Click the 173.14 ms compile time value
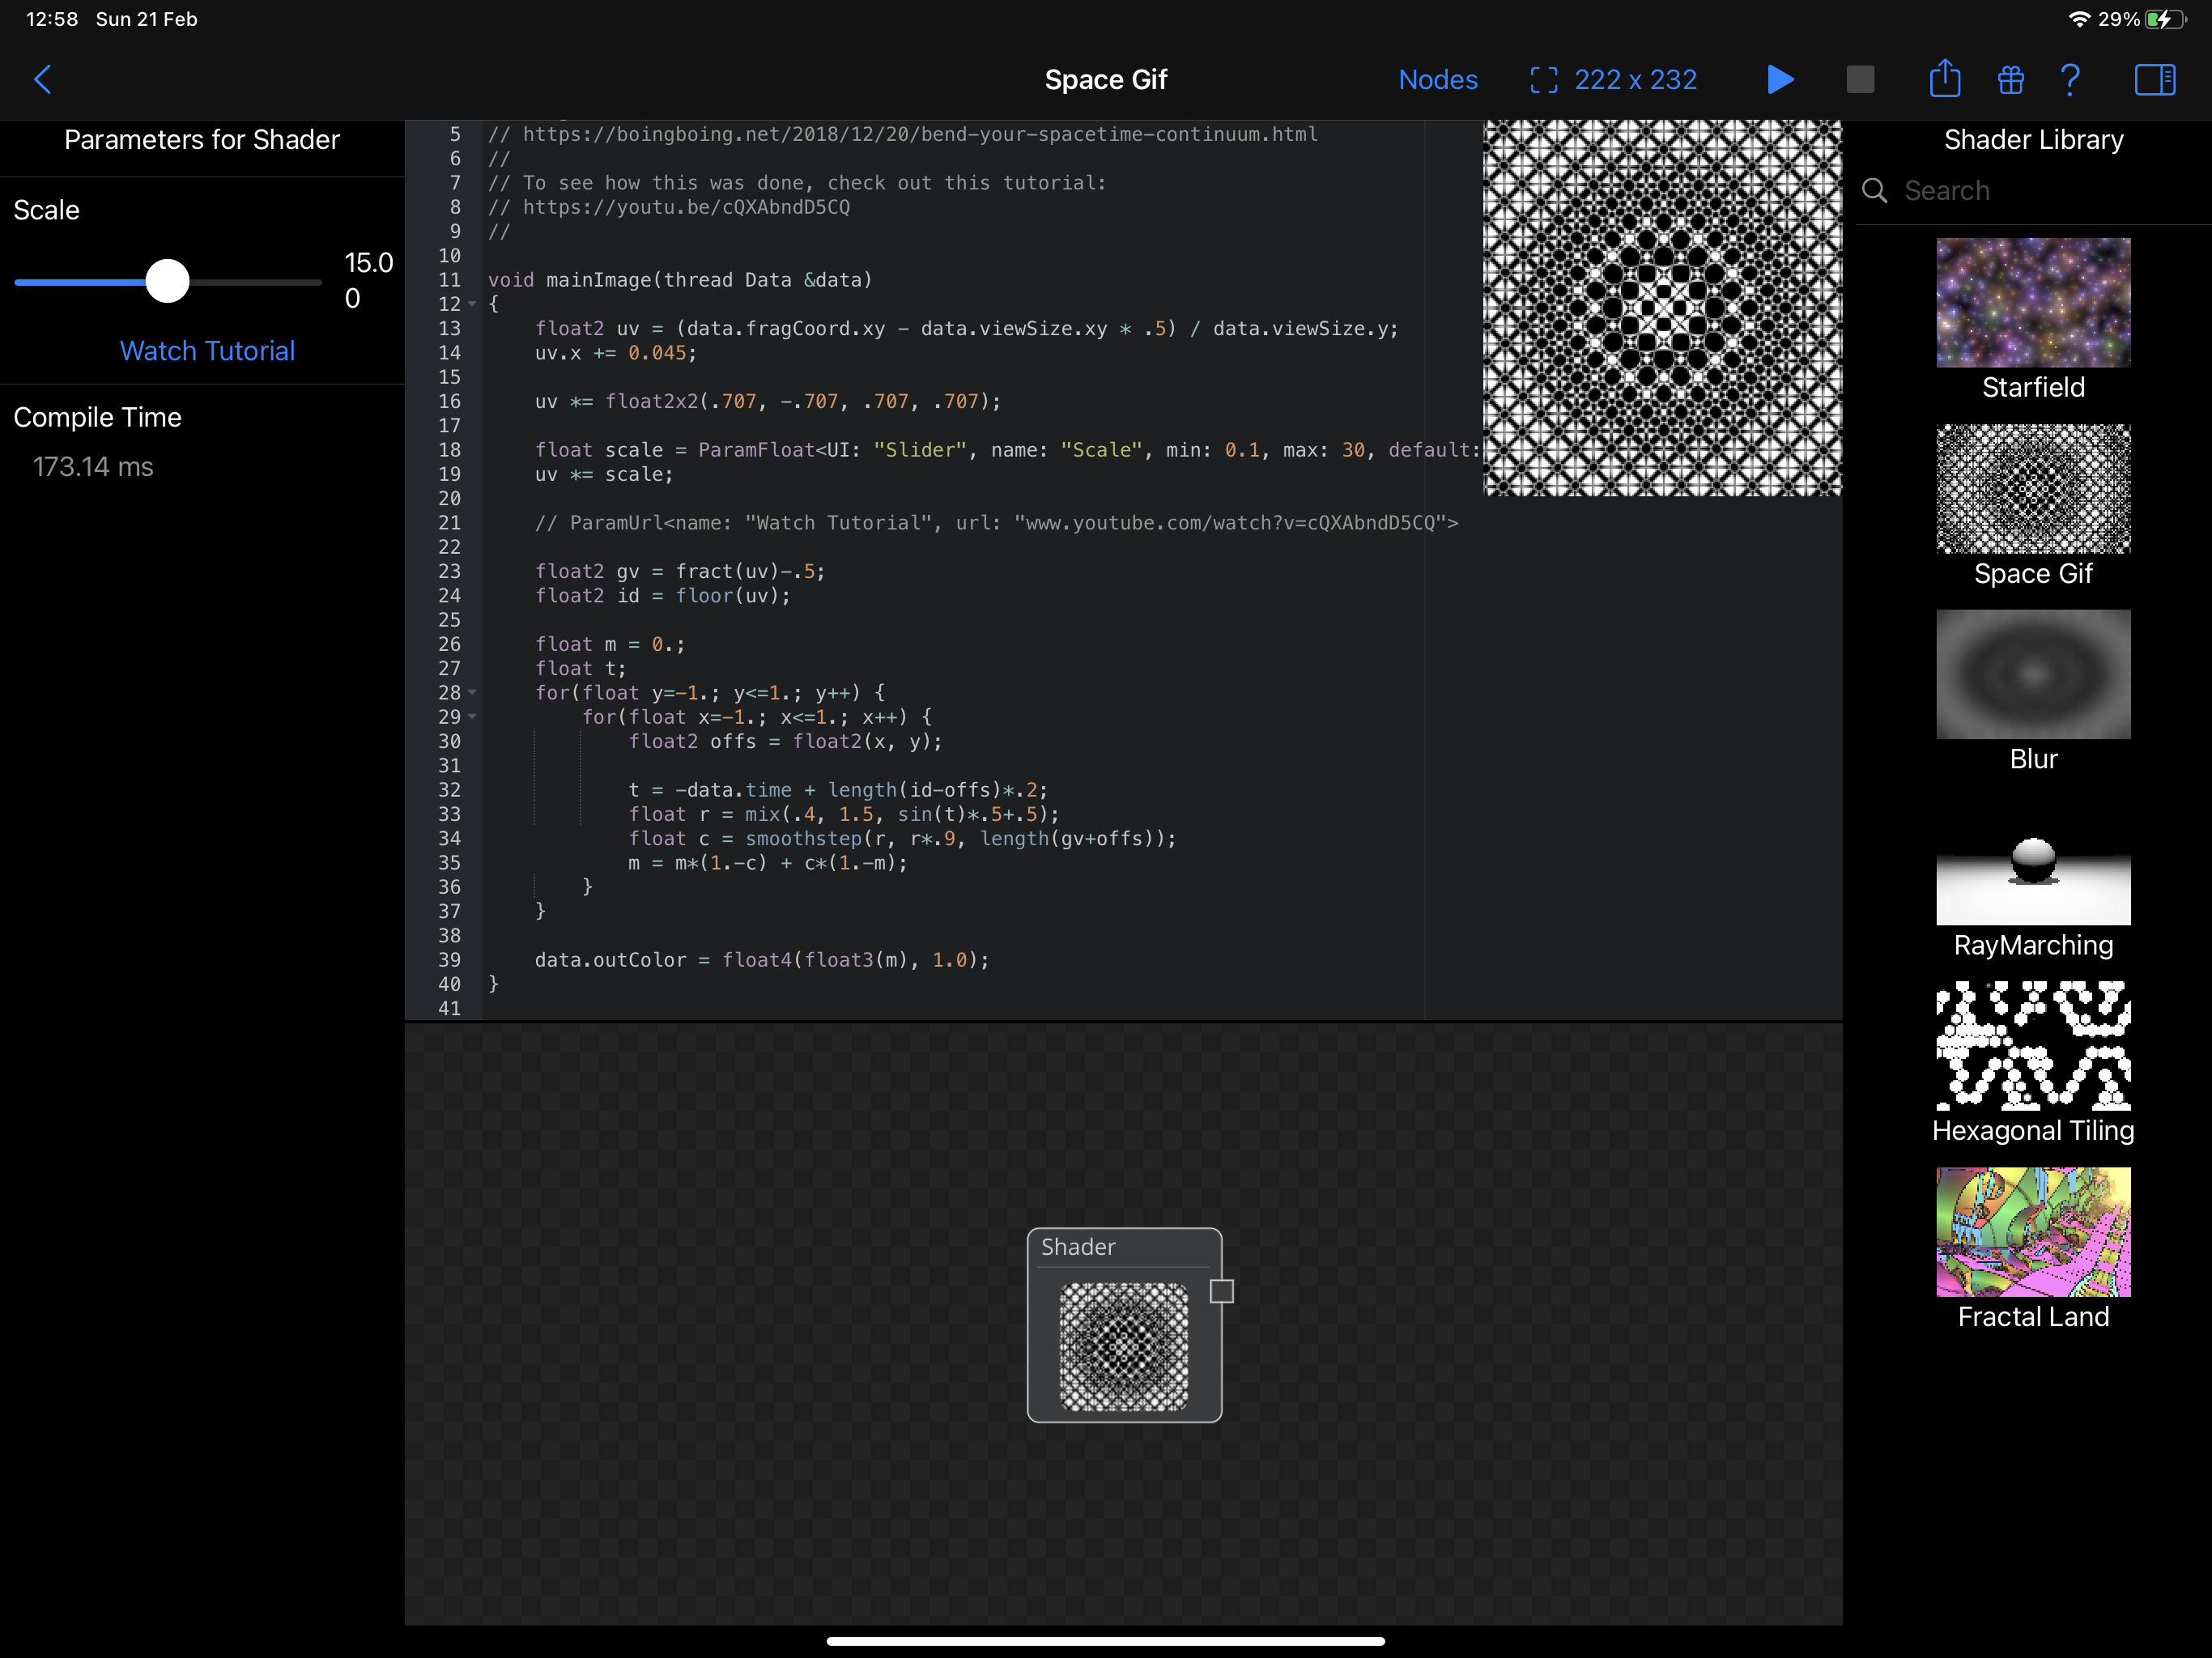The width and height of the screenshot is (2212, 1658). (93, 467)
